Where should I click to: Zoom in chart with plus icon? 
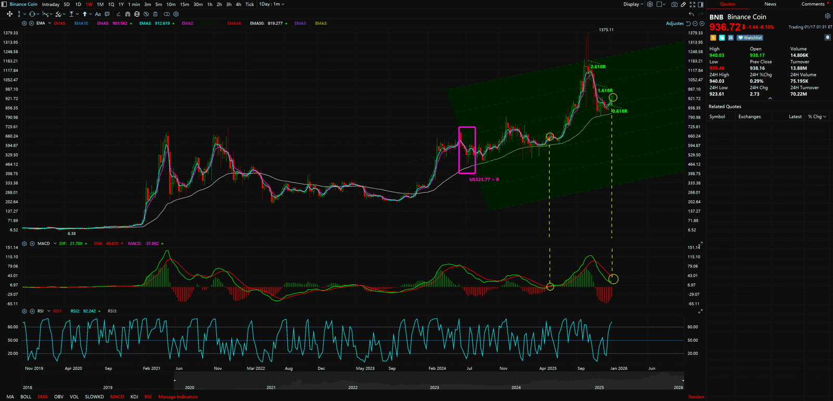702,23
